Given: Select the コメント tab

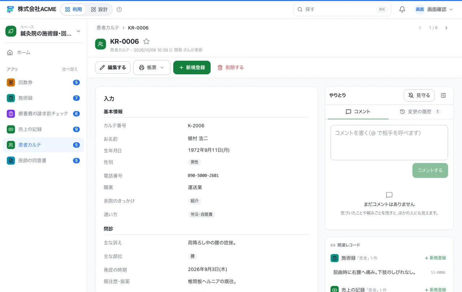Looking at the screenshot, I should [x=358, y=112].
